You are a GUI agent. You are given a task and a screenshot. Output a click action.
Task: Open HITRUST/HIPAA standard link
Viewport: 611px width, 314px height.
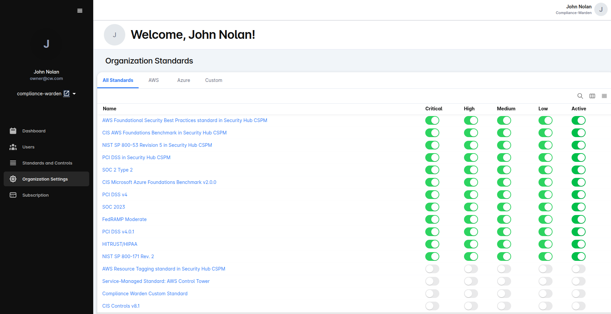pos(120,244)
